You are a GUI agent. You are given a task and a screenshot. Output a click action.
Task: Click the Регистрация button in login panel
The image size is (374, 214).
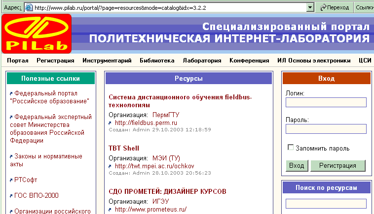coord(338,165)
